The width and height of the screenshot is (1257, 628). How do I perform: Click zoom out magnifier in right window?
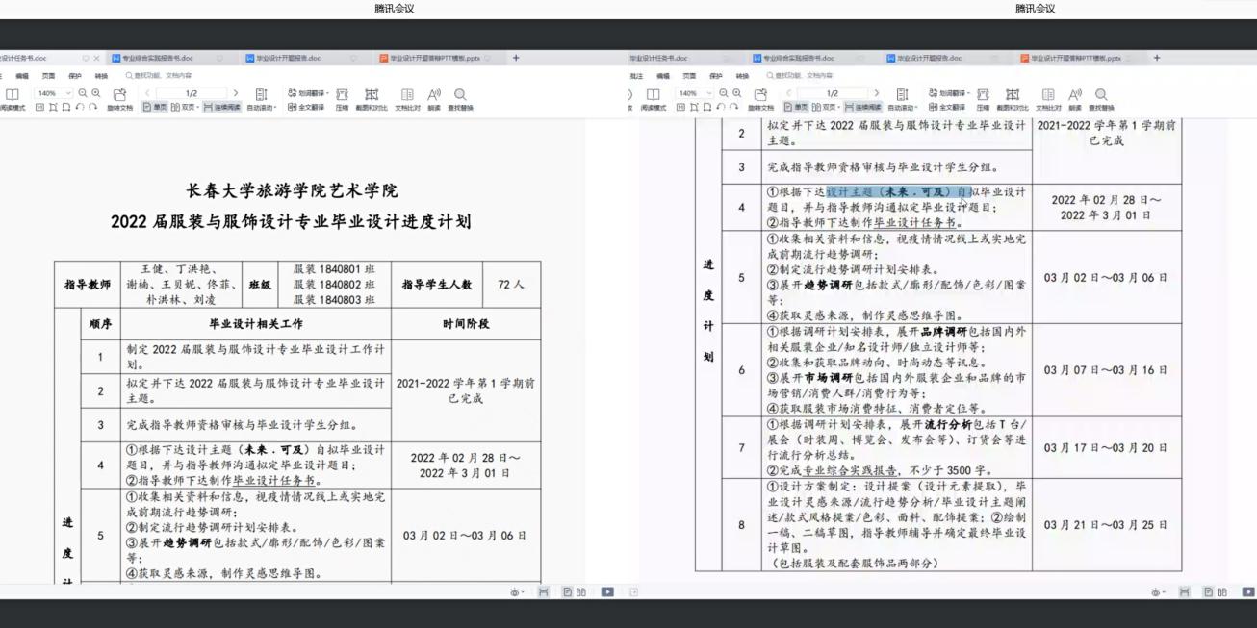(724, 93)
